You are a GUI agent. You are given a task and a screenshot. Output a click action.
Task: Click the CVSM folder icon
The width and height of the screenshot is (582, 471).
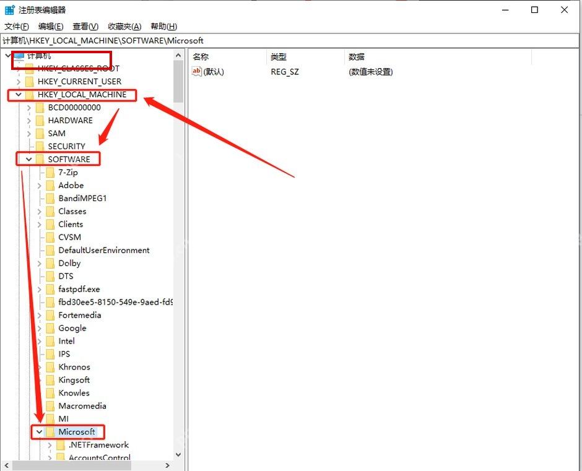click(x=50, y=237)
